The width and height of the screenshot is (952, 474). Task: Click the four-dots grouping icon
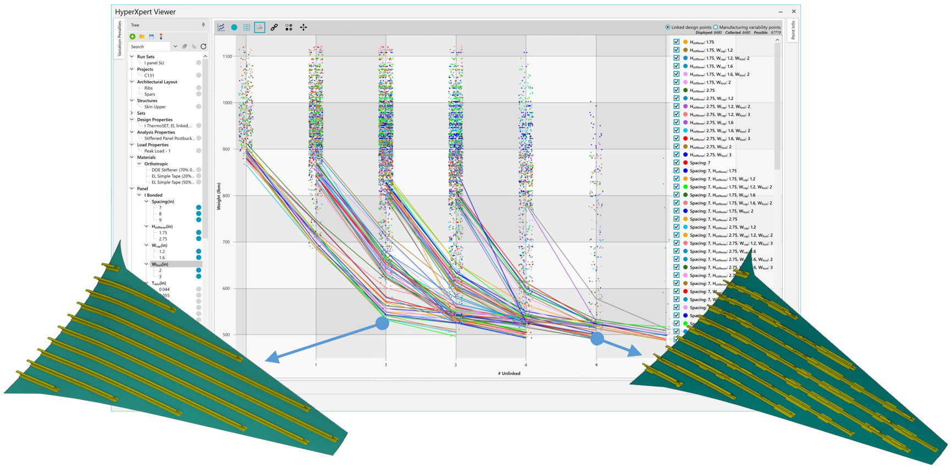(x=289, y=27)
